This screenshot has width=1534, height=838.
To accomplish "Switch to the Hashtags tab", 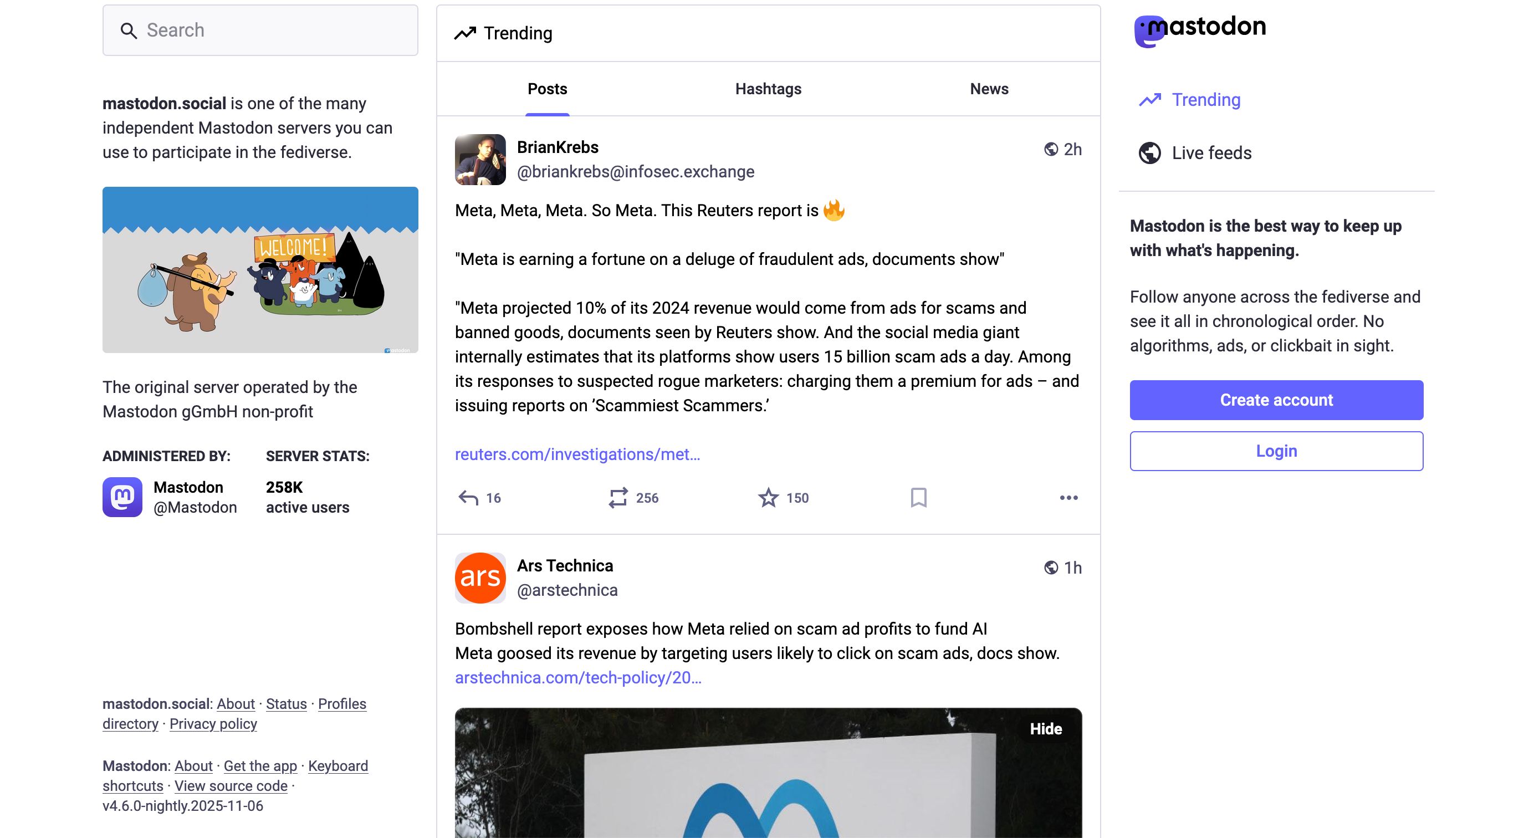I will point(768,89).
